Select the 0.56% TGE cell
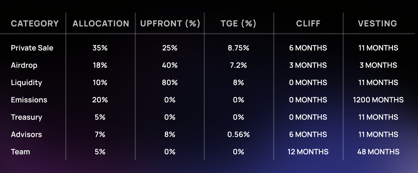The width and height of the screenshot is (418, 173). coord(238,135)
